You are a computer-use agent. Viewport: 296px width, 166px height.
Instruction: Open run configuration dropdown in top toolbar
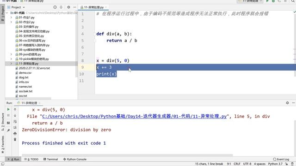coord(250,1)
